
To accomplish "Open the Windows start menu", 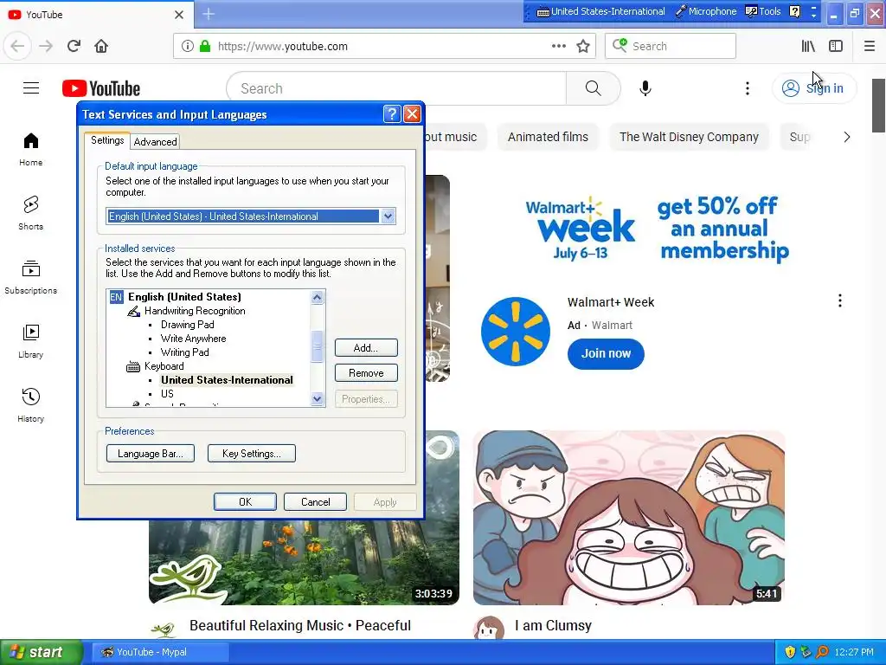I will pos(42,652).
